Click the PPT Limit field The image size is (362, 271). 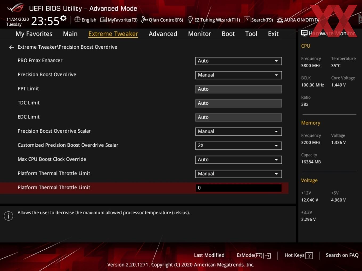click(x=238, y=89)
